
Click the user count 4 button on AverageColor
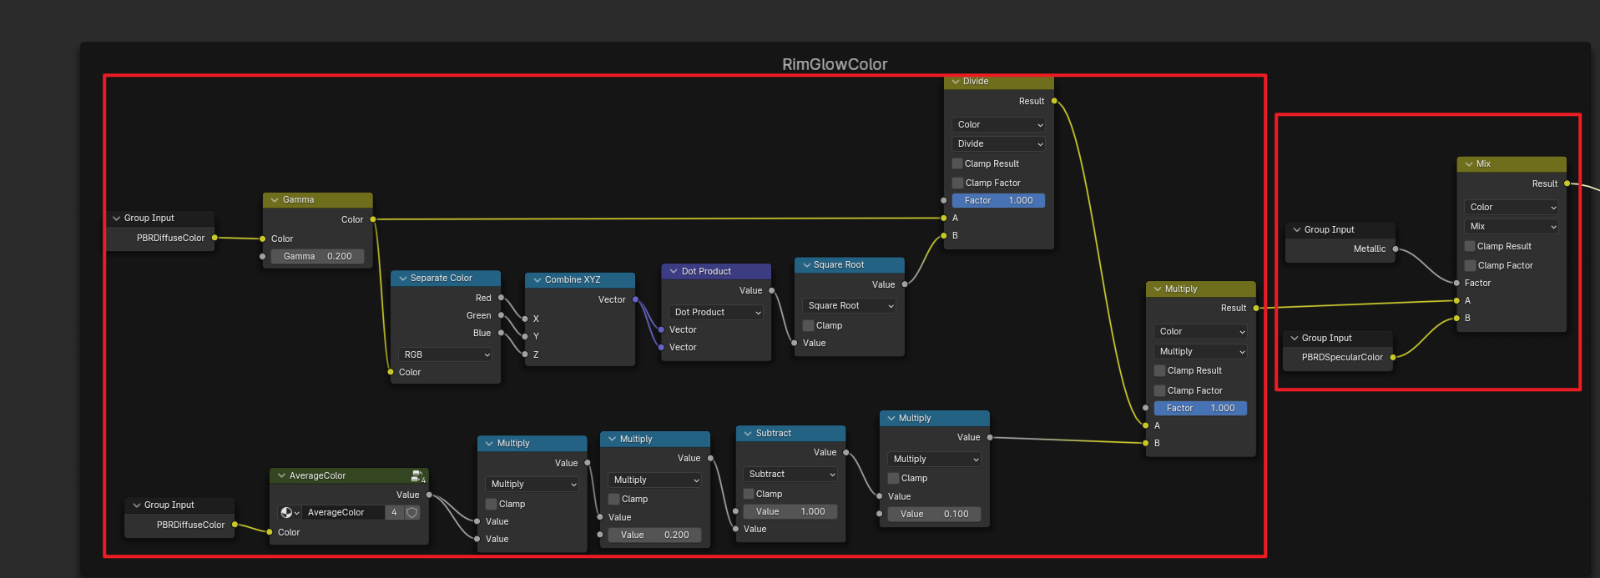[394, 513]
